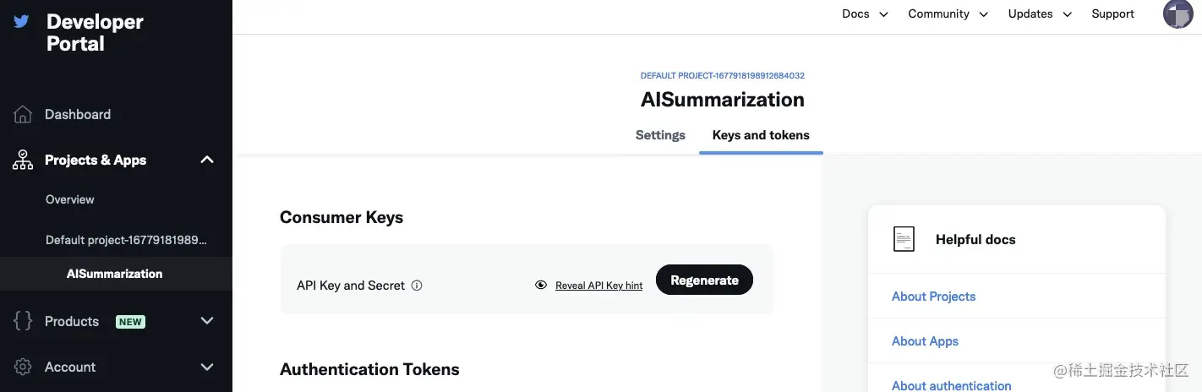Screen dimensions: 1202x392
Task: Select the Keys and tokens tab
Action: point(761,135)
